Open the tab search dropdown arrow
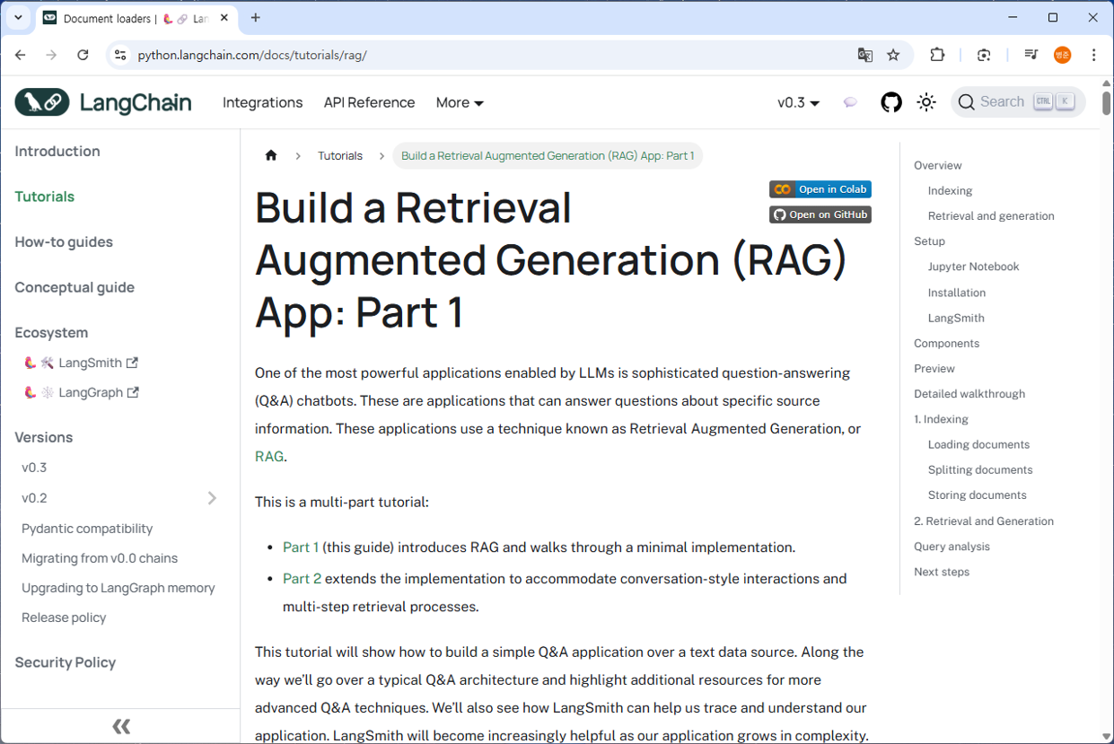Viewport: 1114px width, 744px height. coord(18,18)
